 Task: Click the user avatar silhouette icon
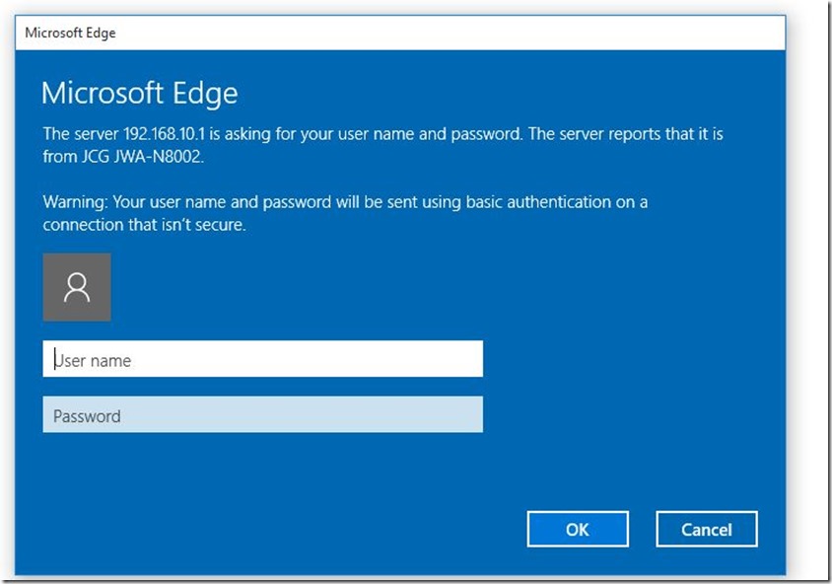click(77, 287)
